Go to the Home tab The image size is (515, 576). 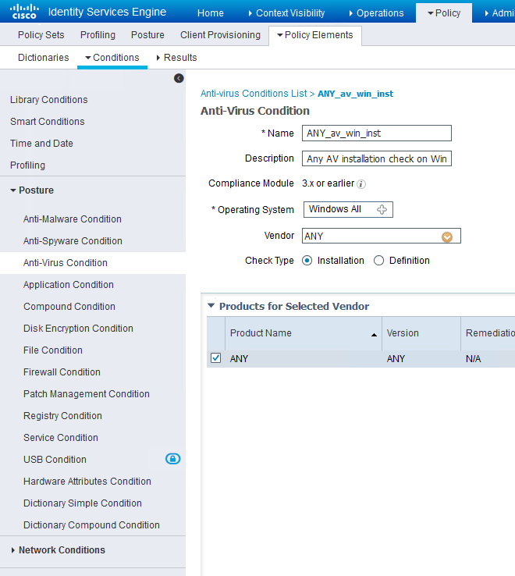[211, 13]
